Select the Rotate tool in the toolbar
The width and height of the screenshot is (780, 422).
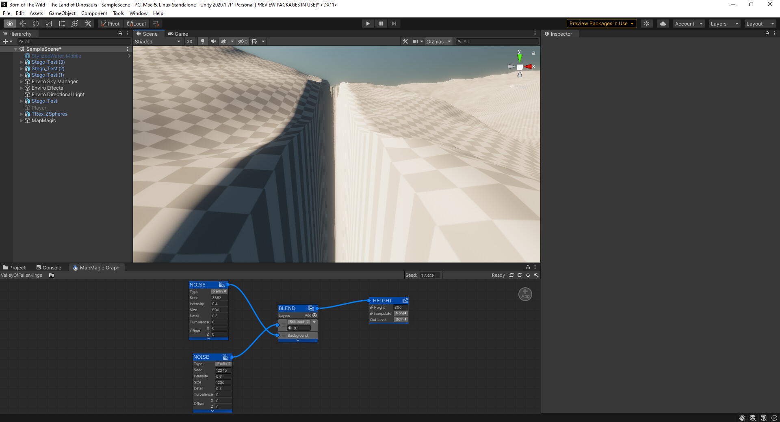pyautogui.click(x=36, y=23)
